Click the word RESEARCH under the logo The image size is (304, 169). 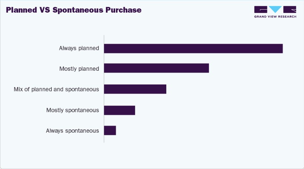pos(287,17)
